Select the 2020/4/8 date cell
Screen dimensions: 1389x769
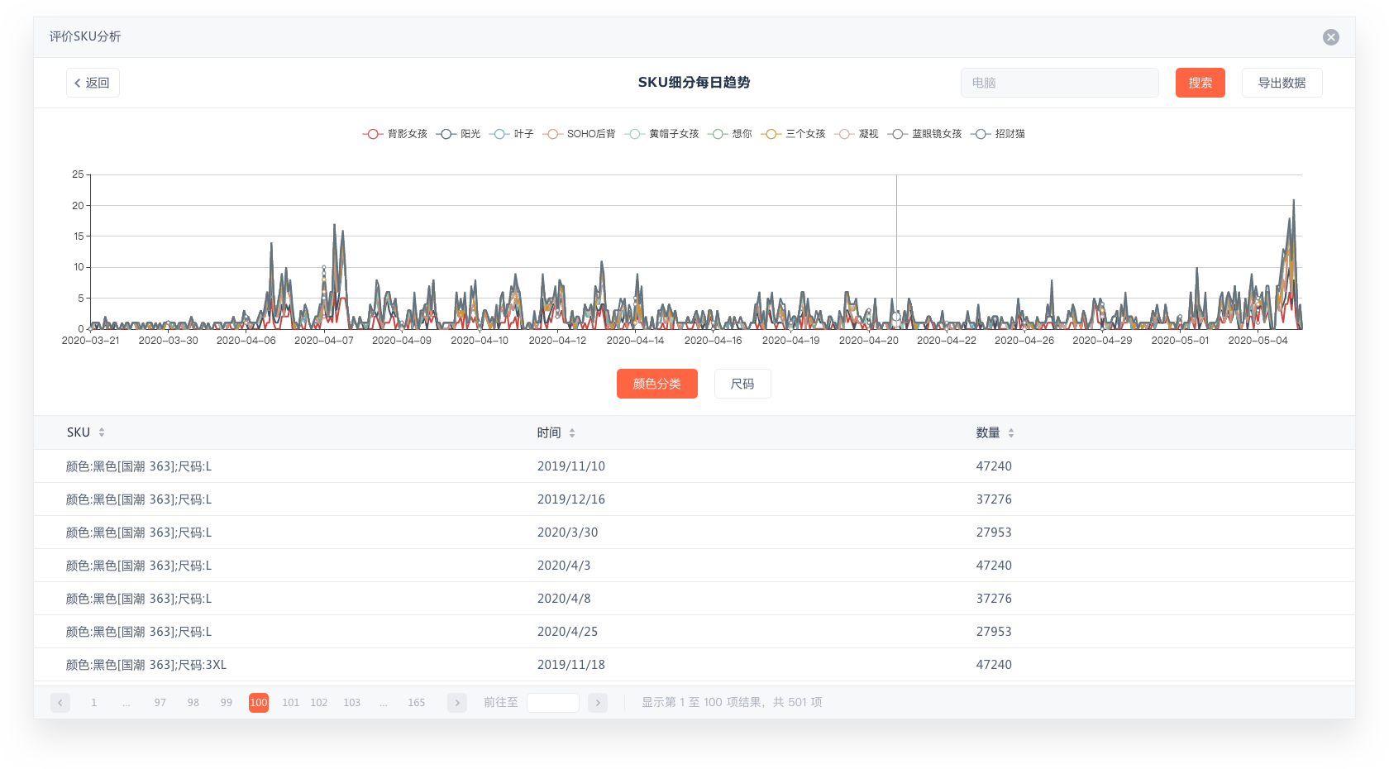coord(564,599)
